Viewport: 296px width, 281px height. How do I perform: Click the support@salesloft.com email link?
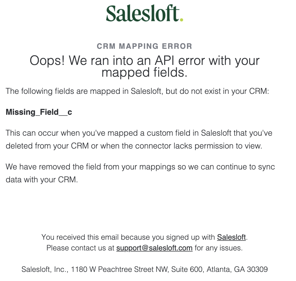pos(154,248)
